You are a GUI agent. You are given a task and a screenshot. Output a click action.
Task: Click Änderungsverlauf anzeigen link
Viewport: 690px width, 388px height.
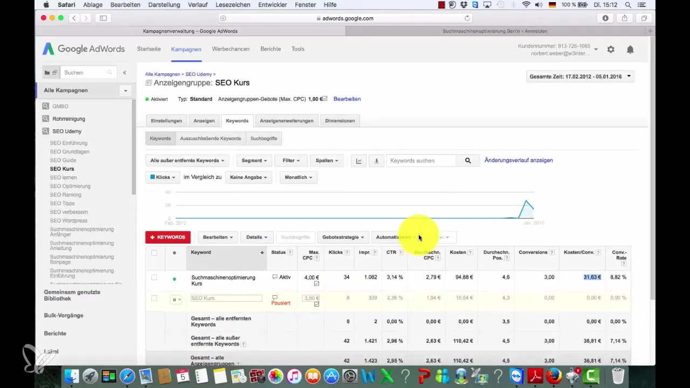pyautogui.click(x=519, y=161)
